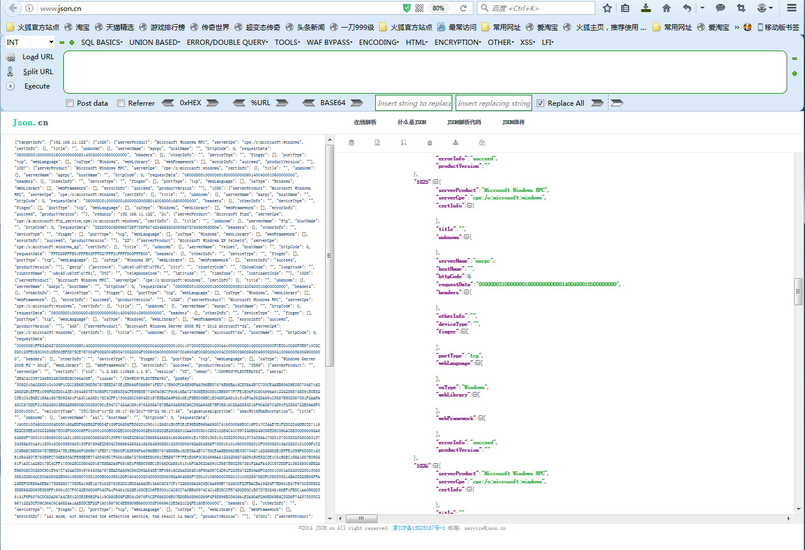This screenshot has height=550, width=805.
Task: Collapse the "1026" JSON node
Action: 436,466
